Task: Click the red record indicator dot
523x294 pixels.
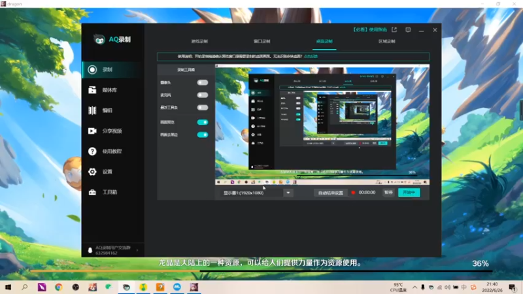Action: point(353,193)
